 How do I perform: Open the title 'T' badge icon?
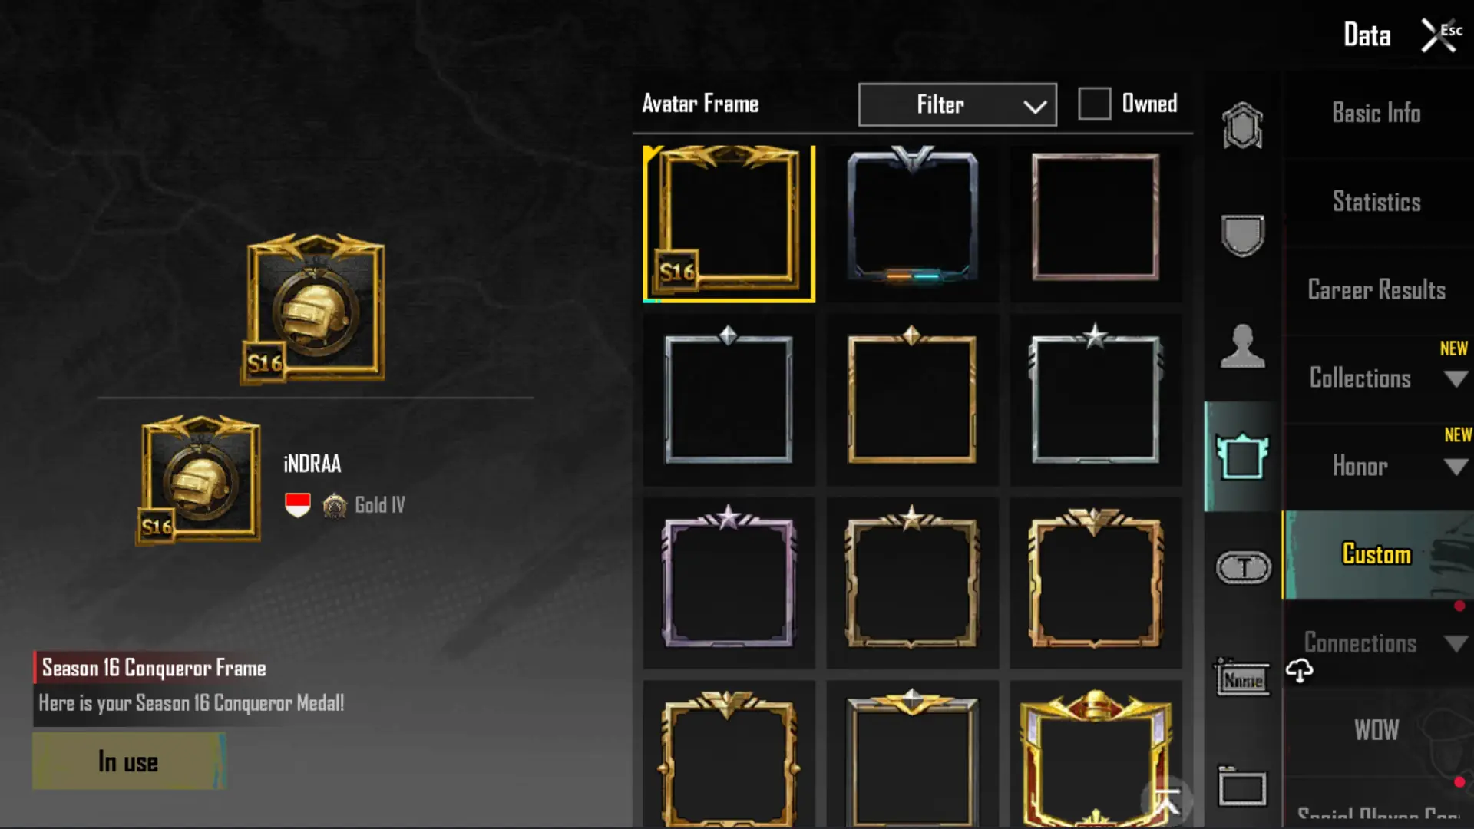tap(1244, 567)
